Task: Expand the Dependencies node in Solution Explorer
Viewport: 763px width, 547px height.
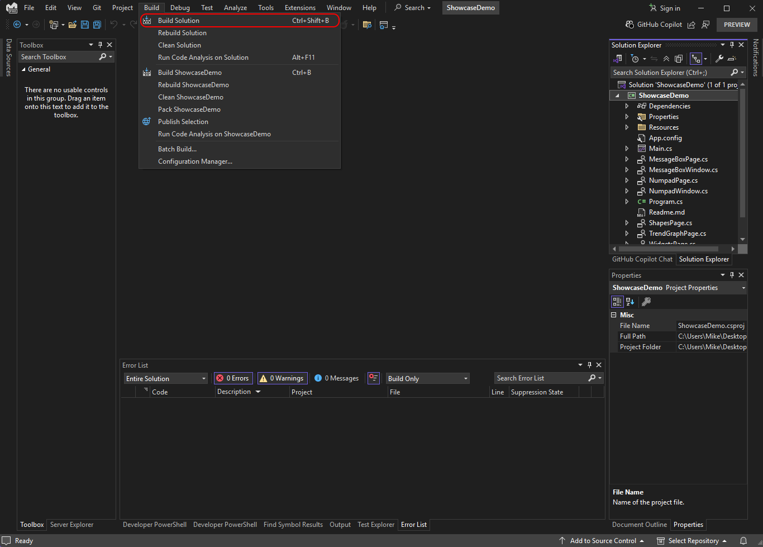Action: [x=627, y=106]
